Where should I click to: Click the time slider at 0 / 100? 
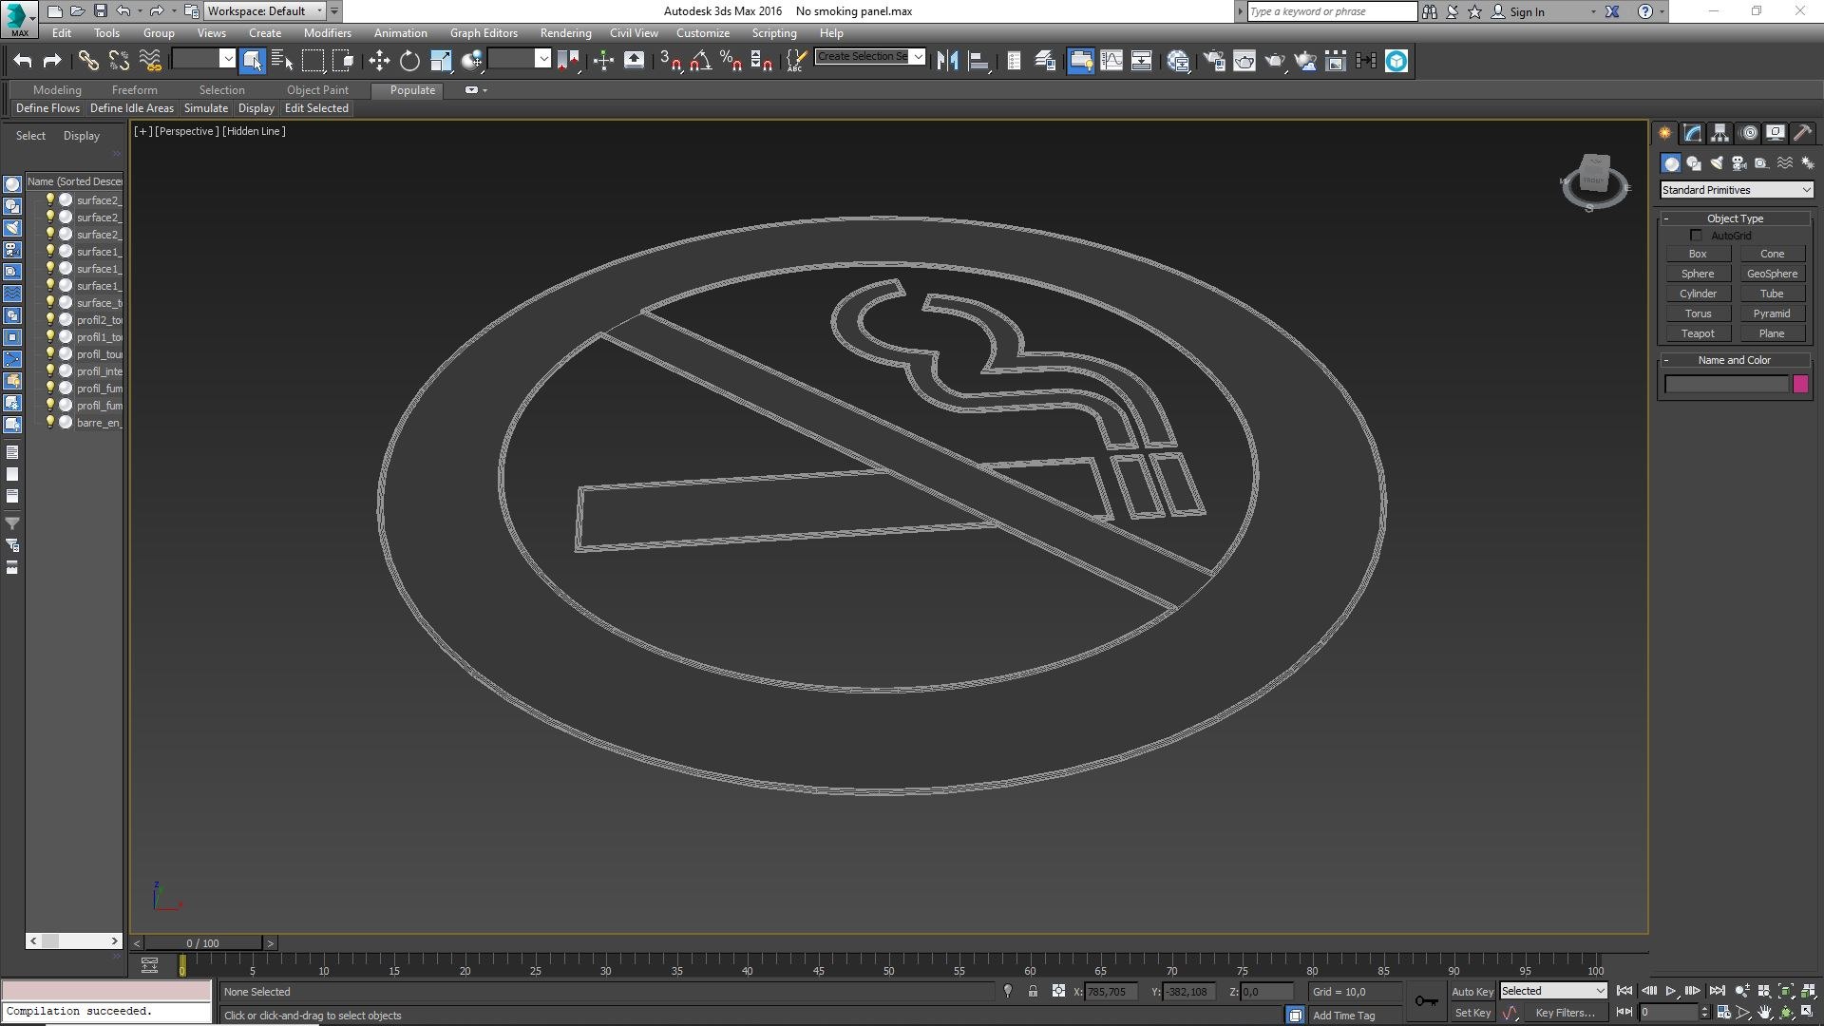202,943
